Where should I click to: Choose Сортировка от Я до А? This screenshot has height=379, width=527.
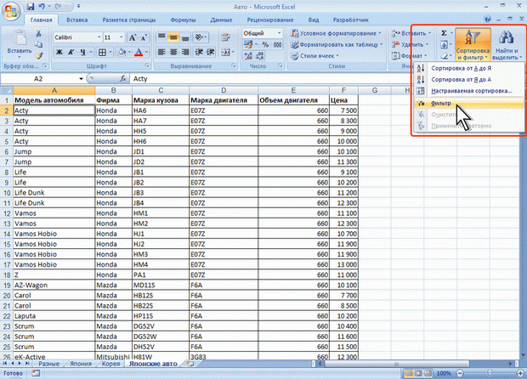point(468,80)
